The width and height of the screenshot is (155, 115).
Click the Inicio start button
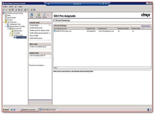click(6, 110)
